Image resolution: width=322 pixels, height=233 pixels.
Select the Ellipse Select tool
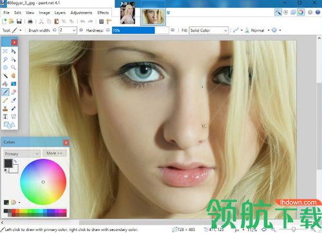click(x=5, y=68)
